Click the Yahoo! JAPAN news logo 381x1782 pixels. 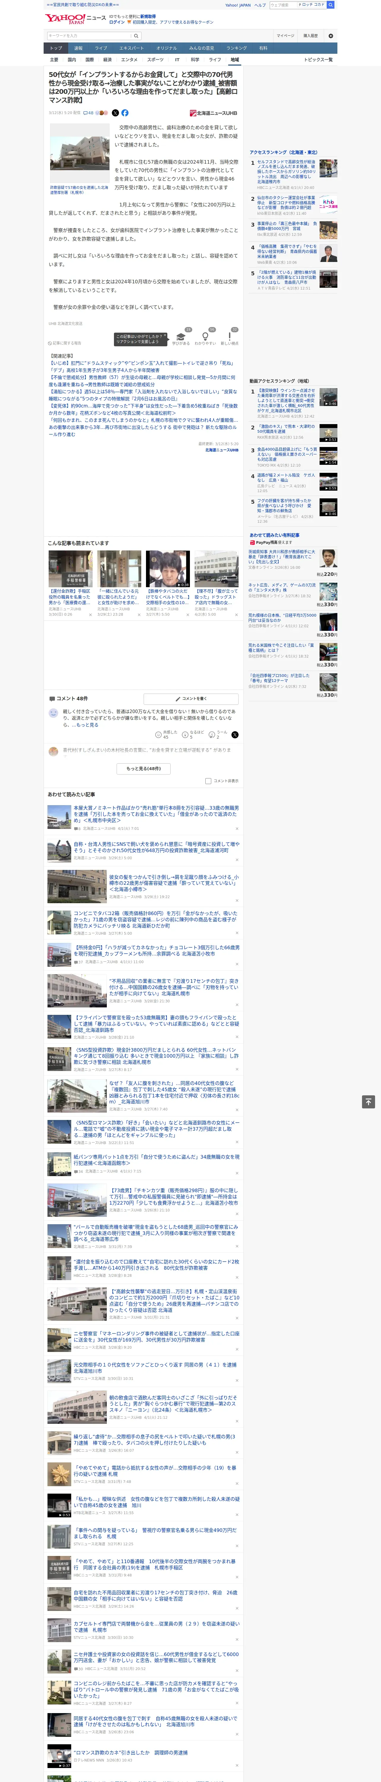point(75,19)
